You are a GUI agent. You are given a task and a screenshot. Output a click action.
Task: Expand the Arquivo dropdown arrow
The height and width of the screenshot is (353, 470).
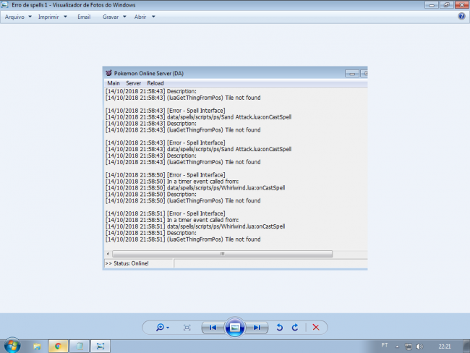(x=30, y=17)
